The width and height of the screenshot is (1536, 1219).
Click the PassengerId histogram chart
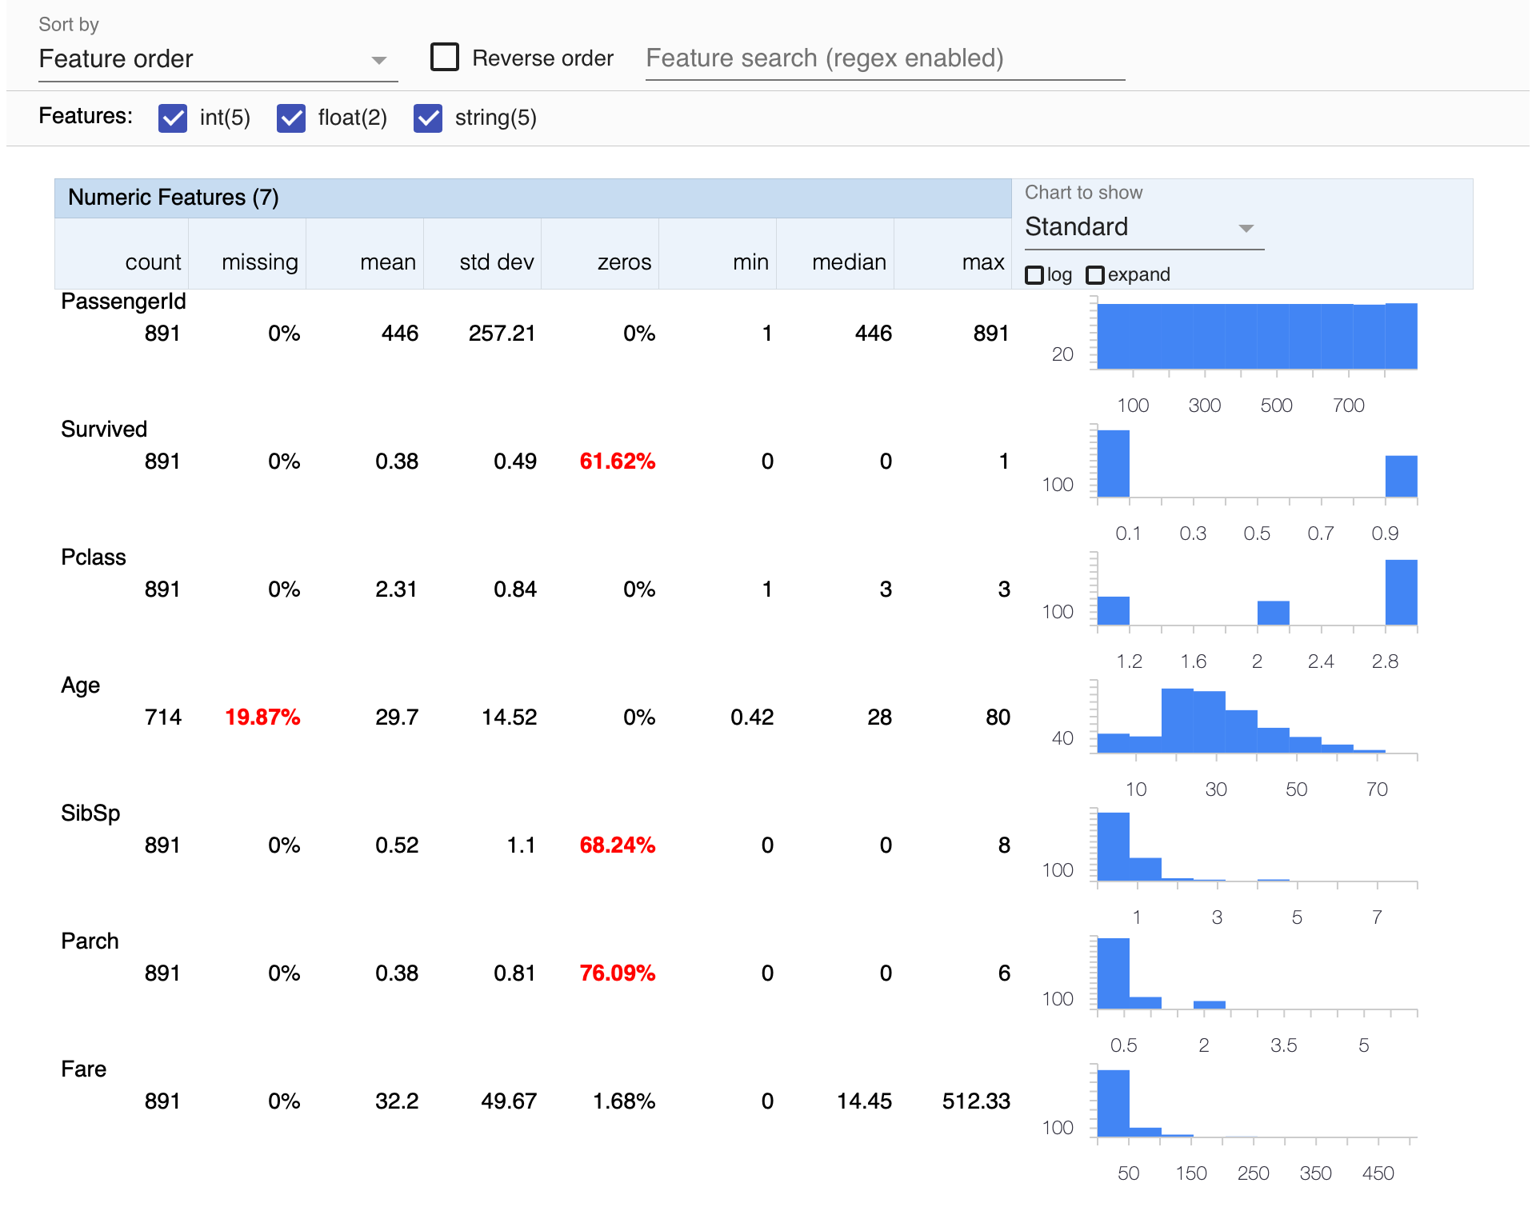point(1256,337)
